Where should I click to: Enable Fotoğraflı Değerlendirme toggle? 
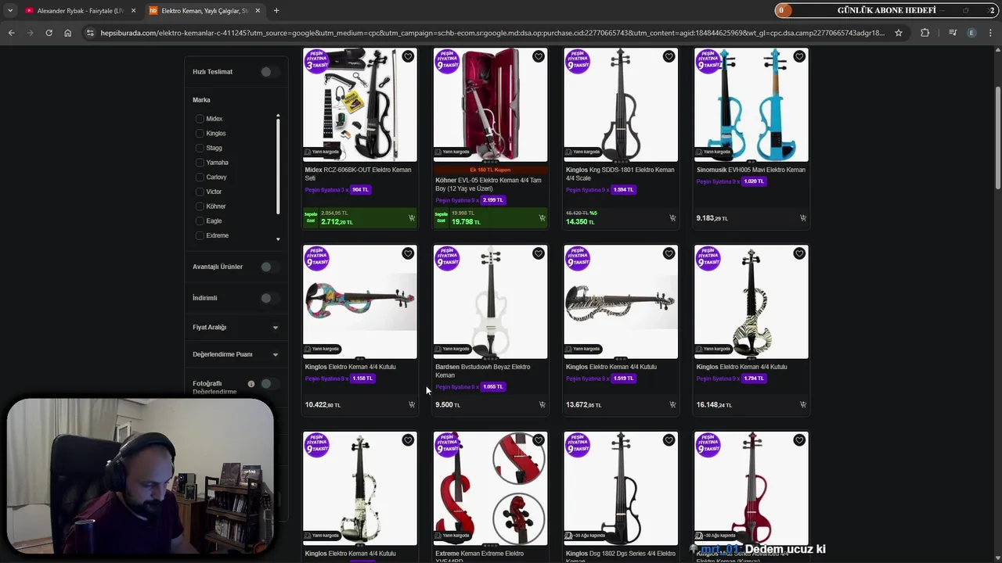click(269, 384)
